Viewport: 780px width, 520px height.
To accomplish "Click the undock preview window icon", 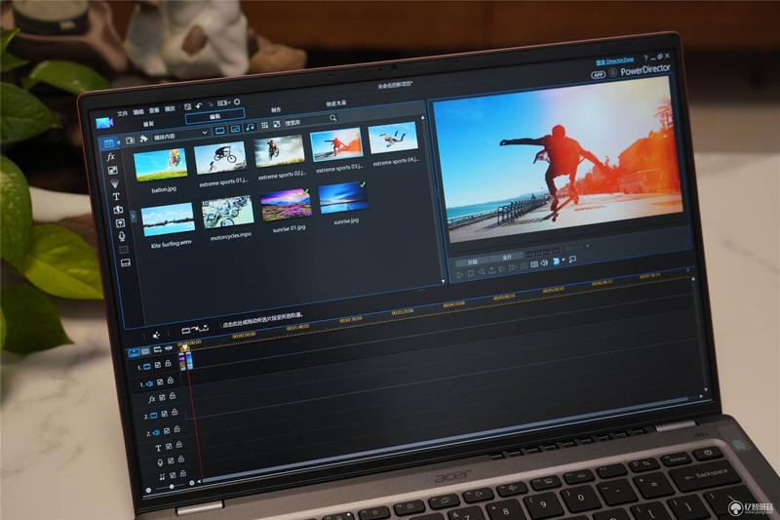I will click(573, 260).
